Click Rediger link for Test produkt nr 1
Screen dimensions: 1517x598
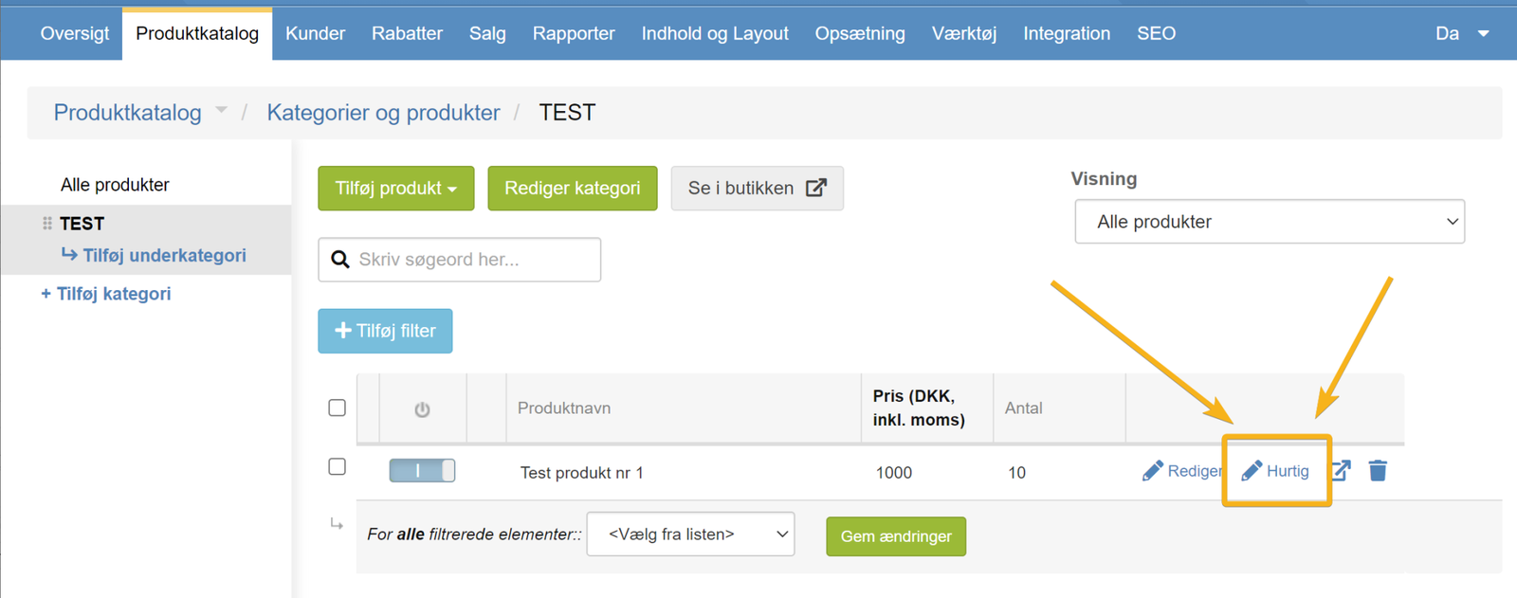coord(1182,471)
